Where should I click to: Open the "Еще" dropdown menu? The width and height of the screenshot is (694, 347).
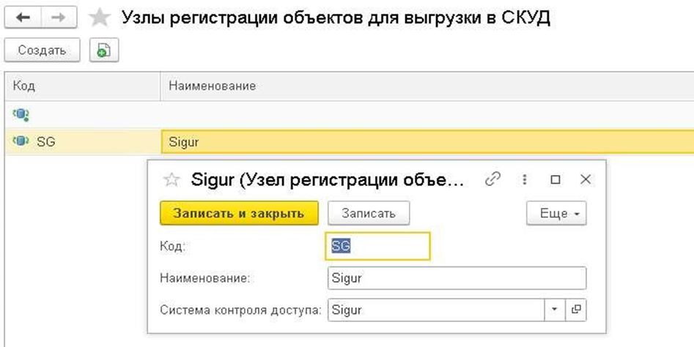tap(556, 214)
